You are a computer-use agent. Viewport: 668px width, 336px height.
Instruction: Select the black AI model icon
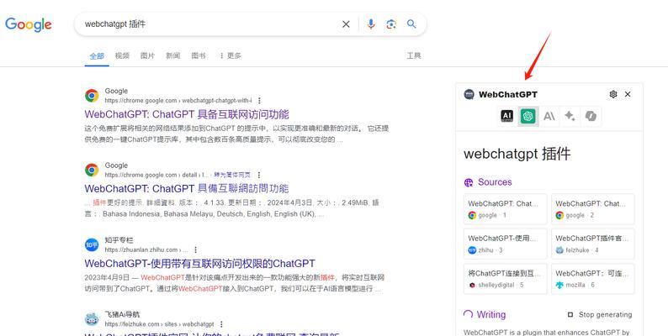tap(507, 116)
